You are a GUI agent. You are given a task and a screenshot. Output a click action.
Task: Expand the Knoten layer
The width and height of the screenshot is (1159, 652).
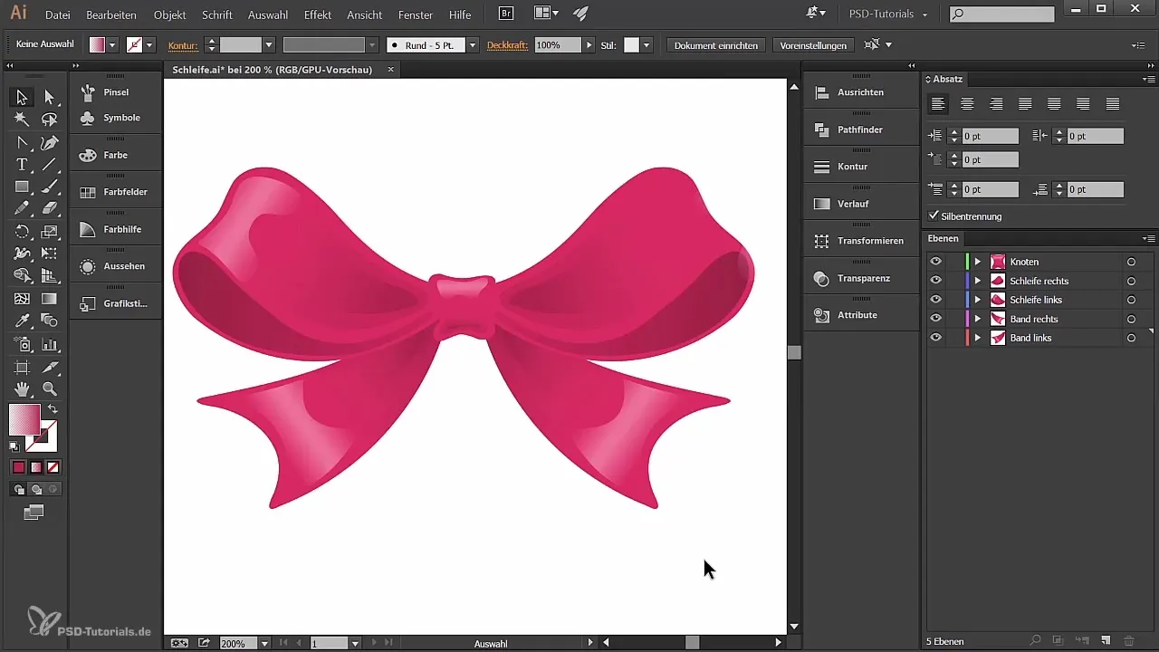coord(977,262)
